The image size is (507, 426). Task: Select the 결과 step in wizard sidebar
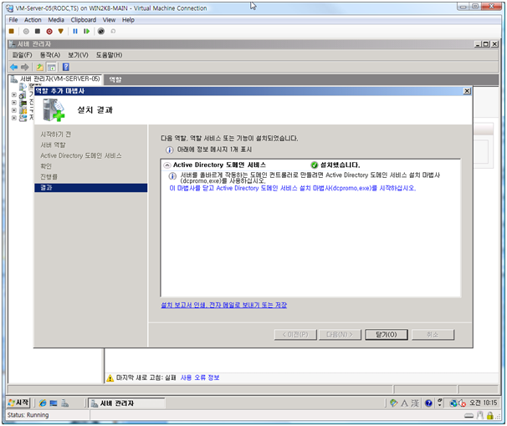pos(91,188)
